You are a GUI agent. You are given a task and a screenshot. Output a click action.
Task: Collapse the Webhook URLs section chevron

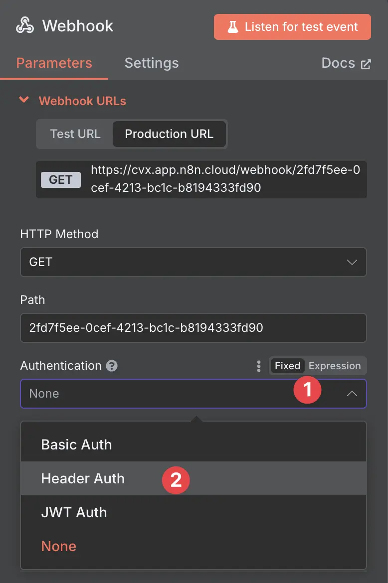click(24, 100)
